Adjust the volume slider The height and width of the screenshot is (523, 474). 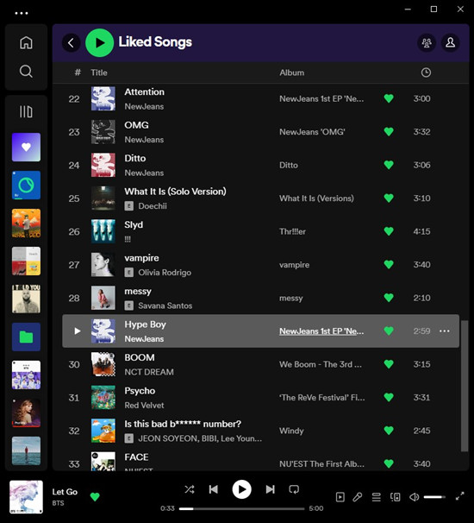[434, 497]
